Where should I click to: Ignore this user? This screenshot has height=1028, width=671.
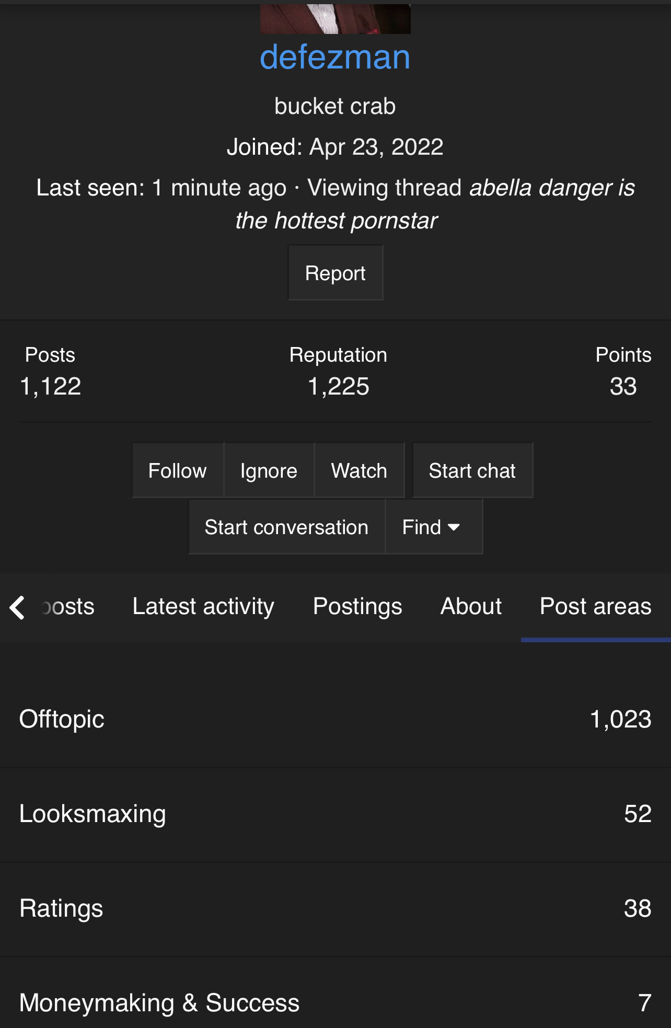(269, 470)
